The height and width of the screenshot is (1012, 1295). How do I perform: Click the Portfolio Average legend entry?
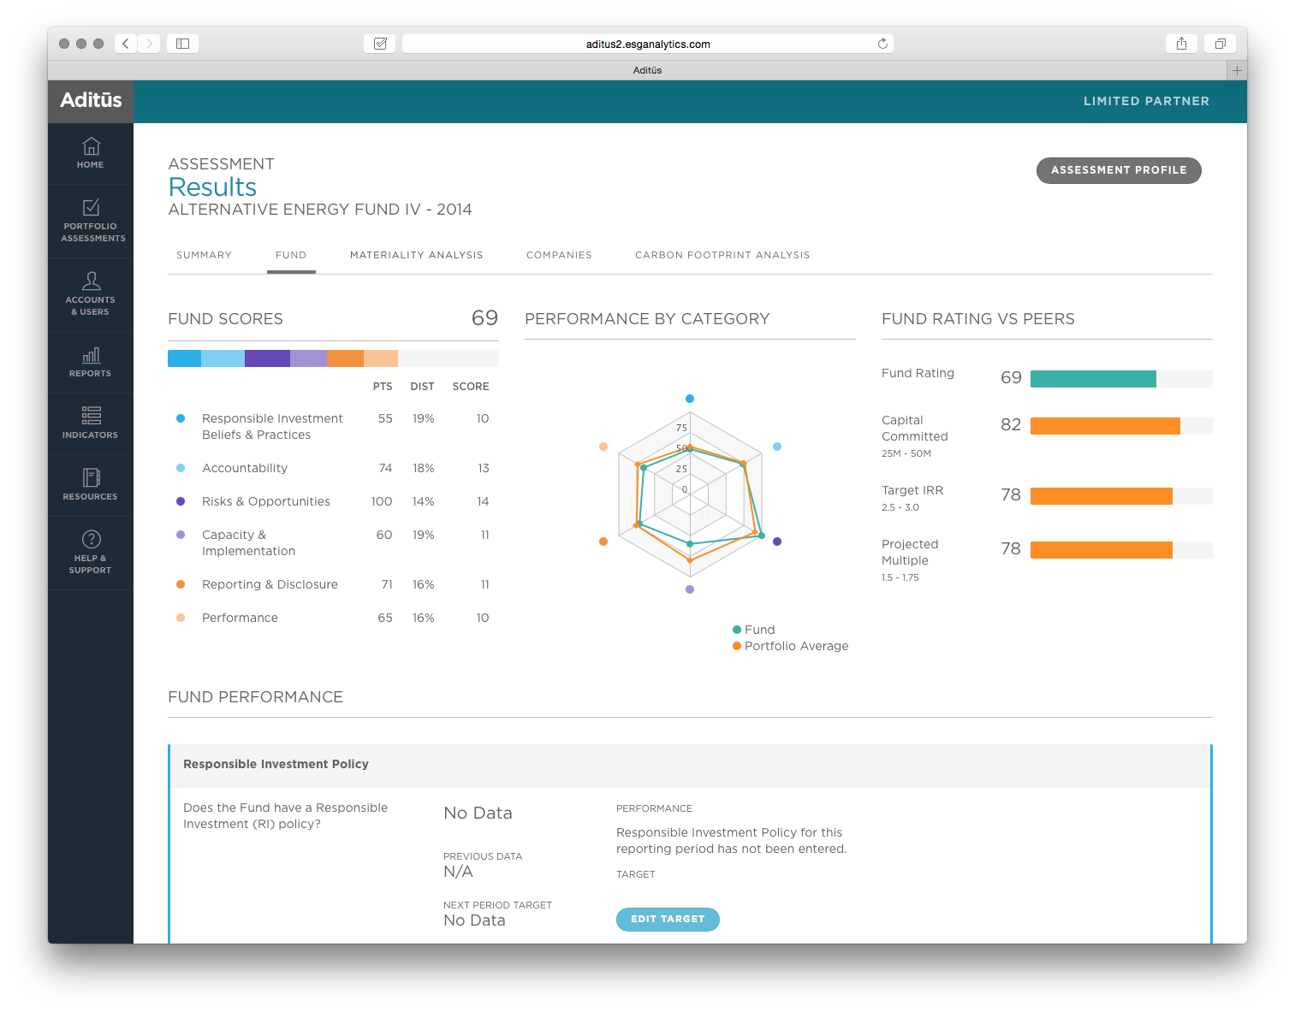[790, 646]
